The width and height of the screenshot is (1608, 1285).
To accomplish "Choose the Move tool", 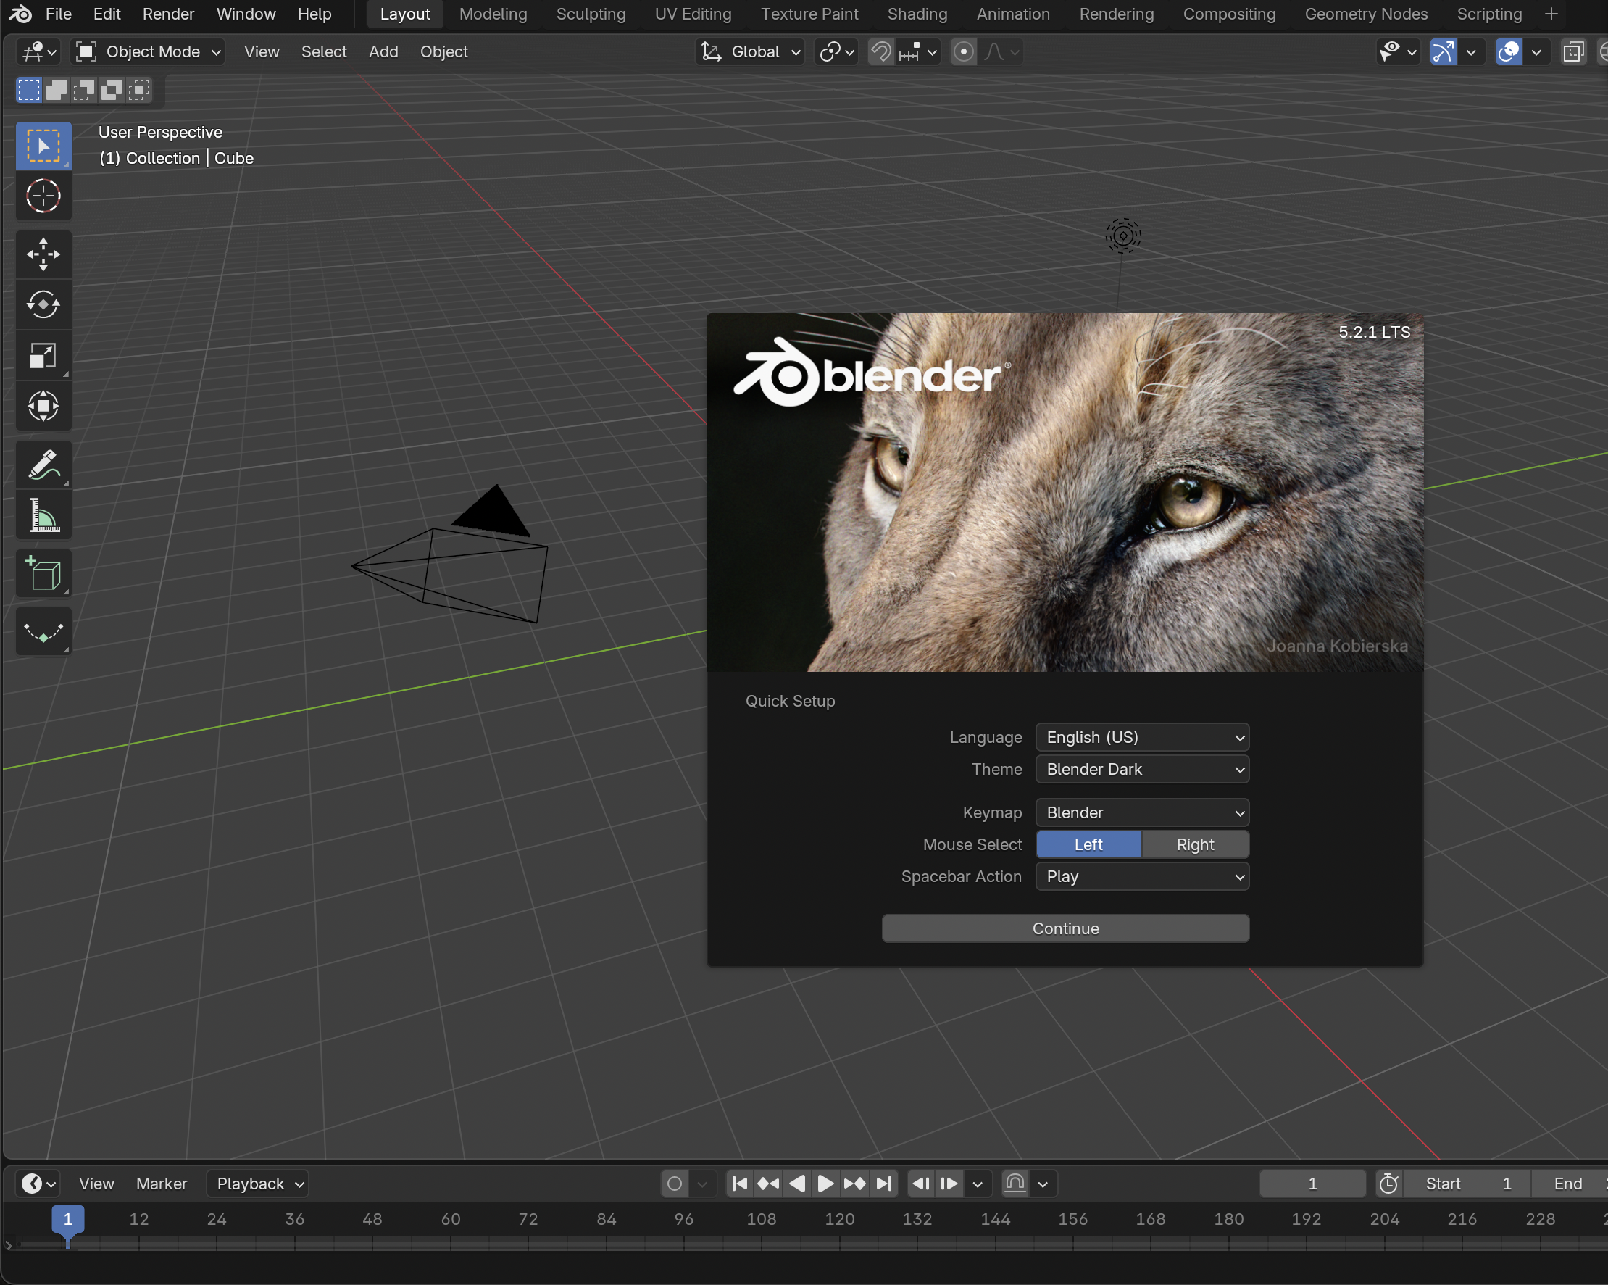I will (43, 254).
